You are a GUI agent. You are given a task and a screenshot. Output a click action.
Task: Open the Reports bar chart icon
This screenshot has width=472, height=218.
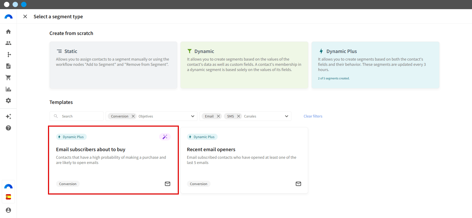(8, 89)
